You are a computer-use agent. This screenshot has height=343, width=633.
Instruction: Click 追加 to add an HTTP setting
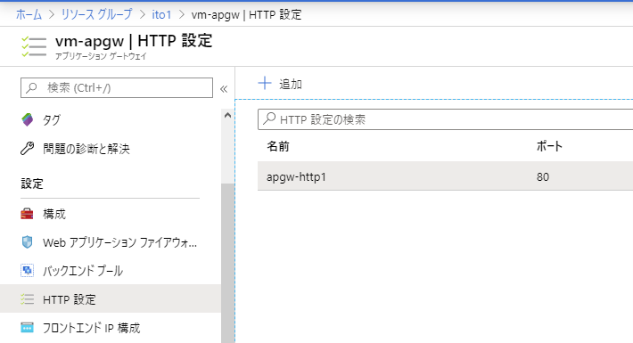coord(291,85)
